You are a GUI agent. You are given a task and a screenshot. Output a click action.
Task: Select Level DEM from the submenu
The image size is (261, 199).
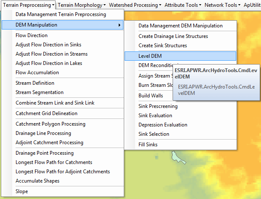pyautogui.click(x=150, y=56)
